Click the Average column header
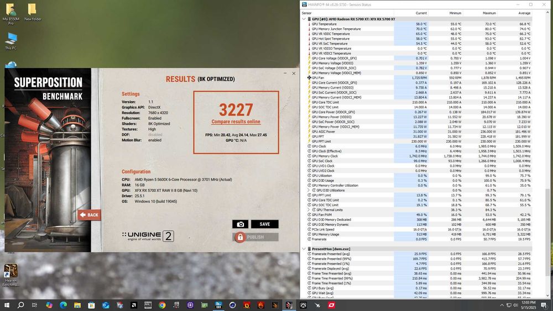Image resolution: width=553 pixels, height=311 pixels. click(514, 13)
